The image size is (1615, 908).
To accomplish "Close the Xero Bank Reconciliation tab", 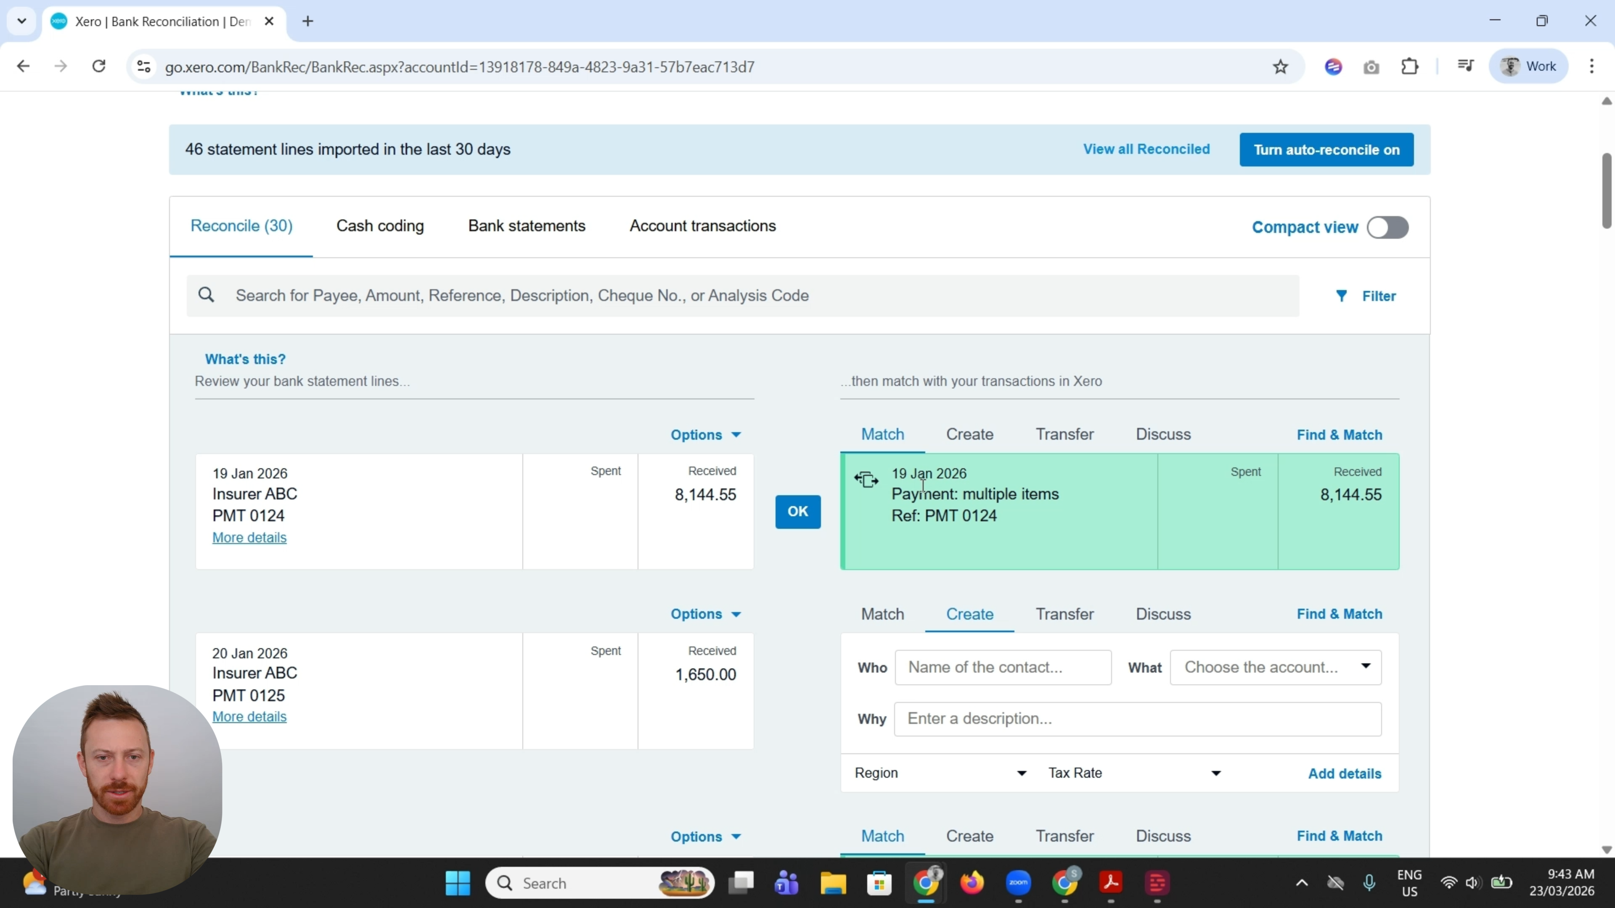I will (270, 21).
